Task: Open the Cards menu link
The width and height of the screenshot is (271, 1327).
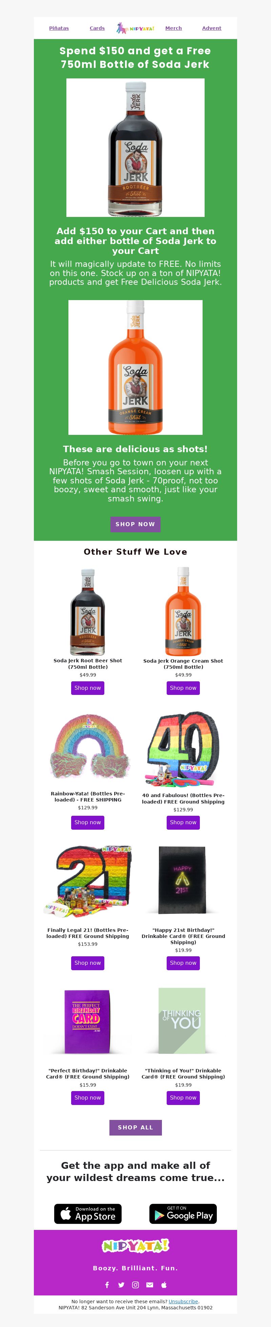Action: 97,28
